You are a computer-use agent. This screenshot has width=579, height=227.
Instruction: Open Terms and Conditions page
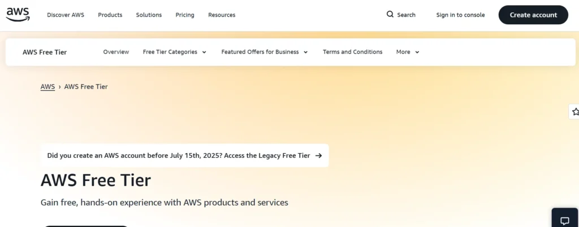[x=353, y=52]
